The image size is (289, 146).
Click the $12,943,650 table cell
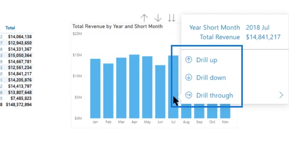point(20,43)
